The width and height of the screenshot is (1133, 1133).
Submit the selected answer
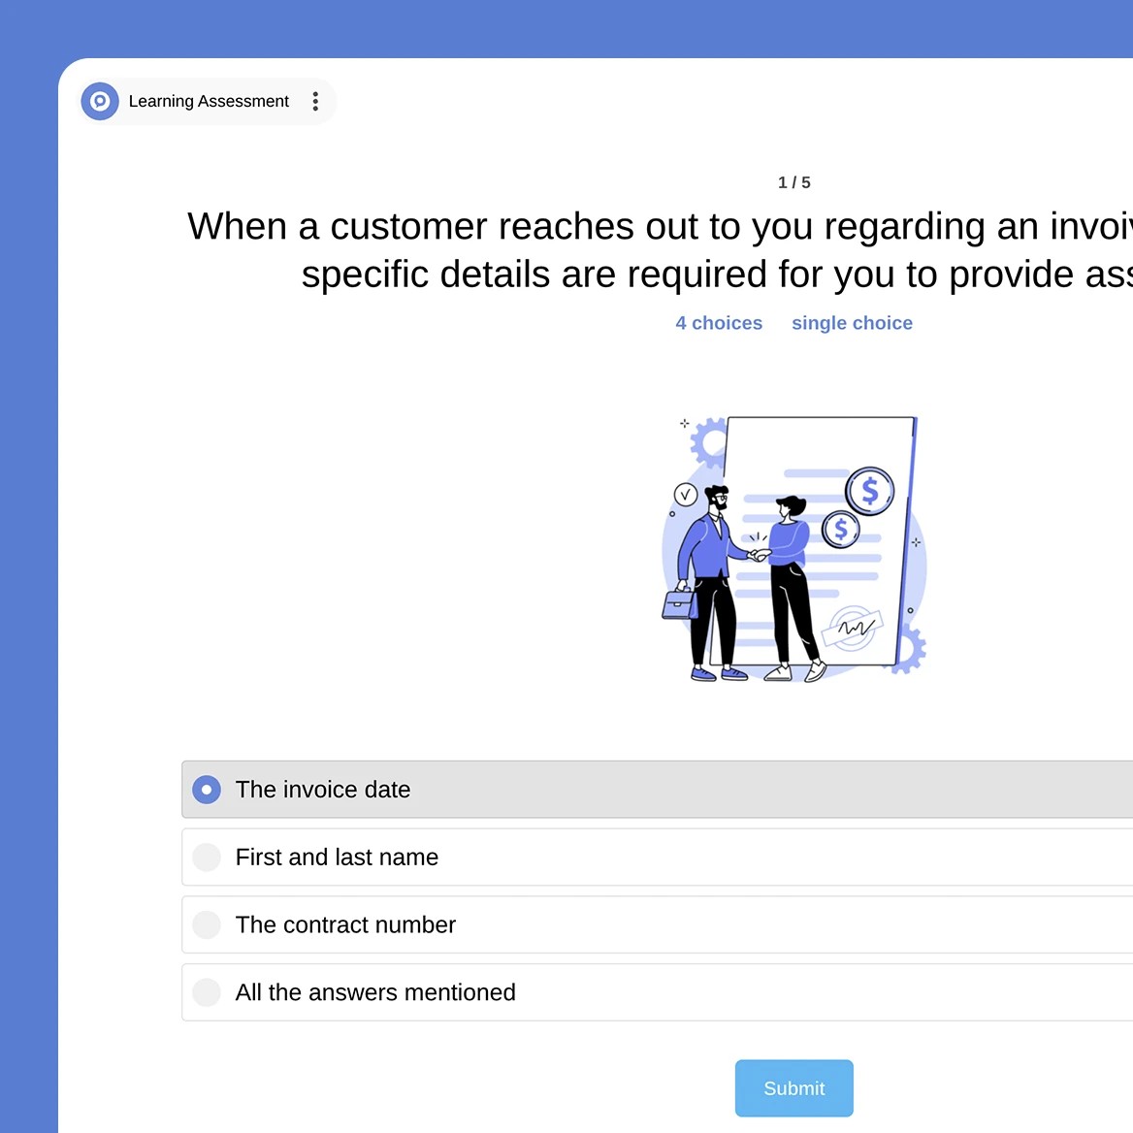pos(793,1088)
